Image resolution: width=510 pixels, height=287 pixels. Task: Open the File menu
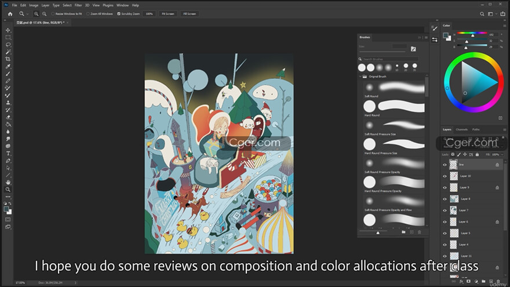(14, 5)
